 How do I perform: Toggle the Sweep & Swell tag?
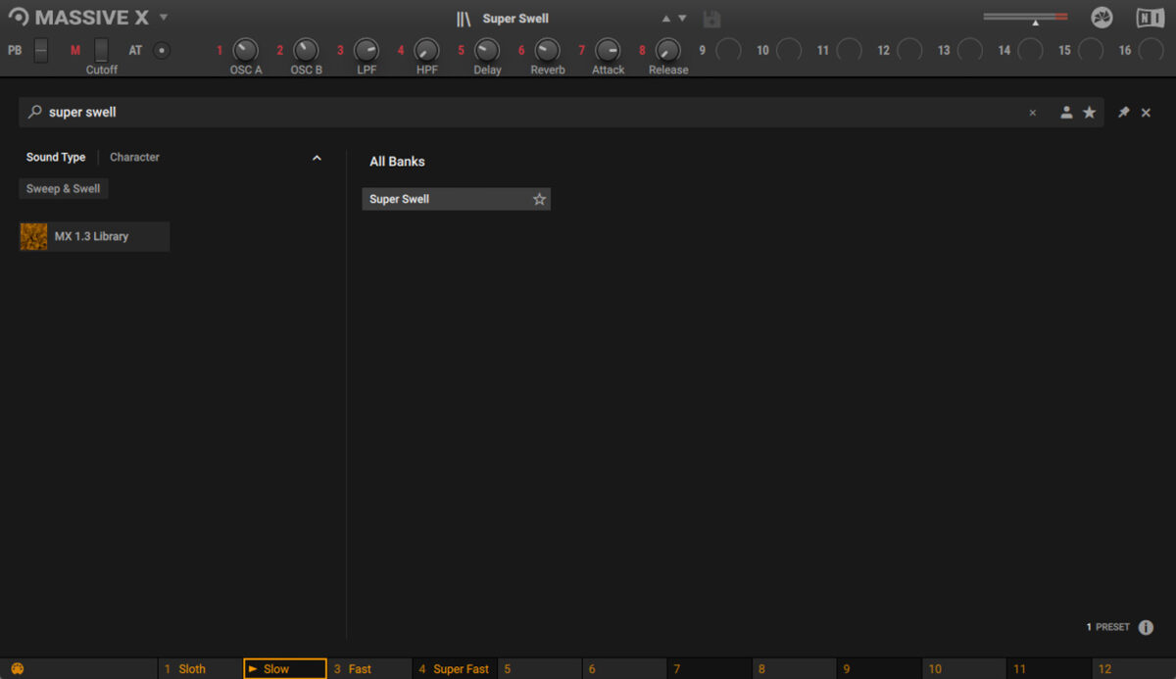[x=64, y=189]
